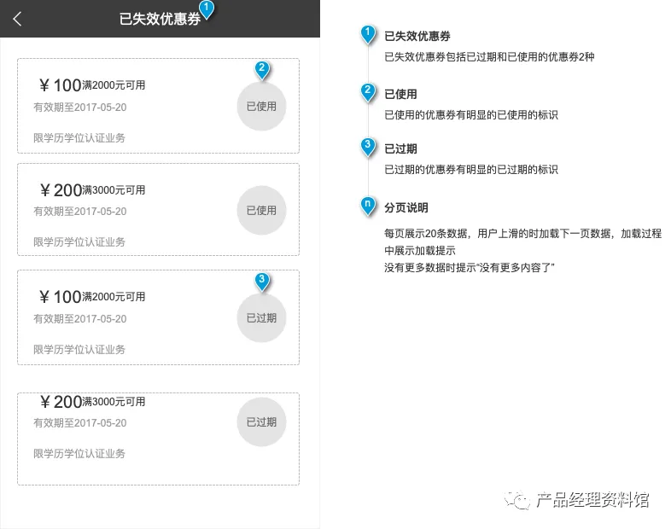Click the 分页说明 heading
The image size is (671, 529).
pos(406,208)
